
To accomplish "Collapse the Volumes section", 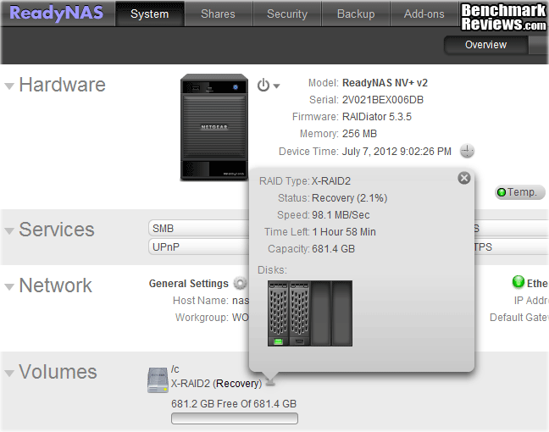I will tap(9, 374).
